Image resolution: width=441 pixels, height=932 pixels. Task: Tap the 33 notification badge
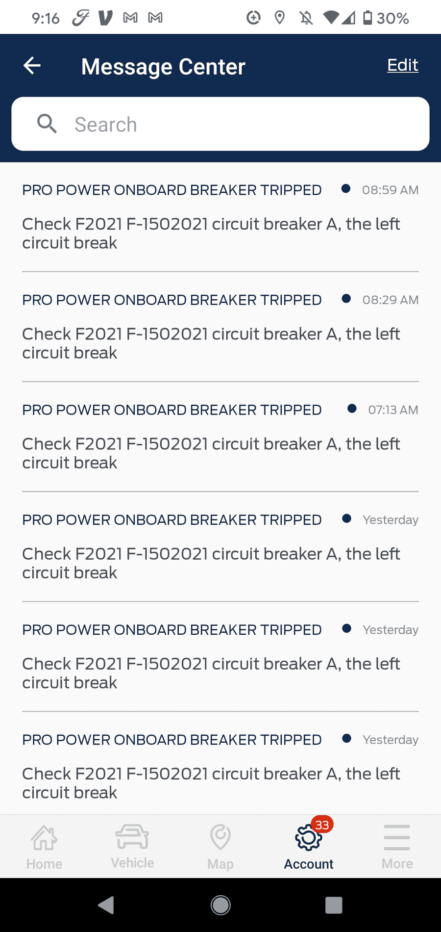322,825
